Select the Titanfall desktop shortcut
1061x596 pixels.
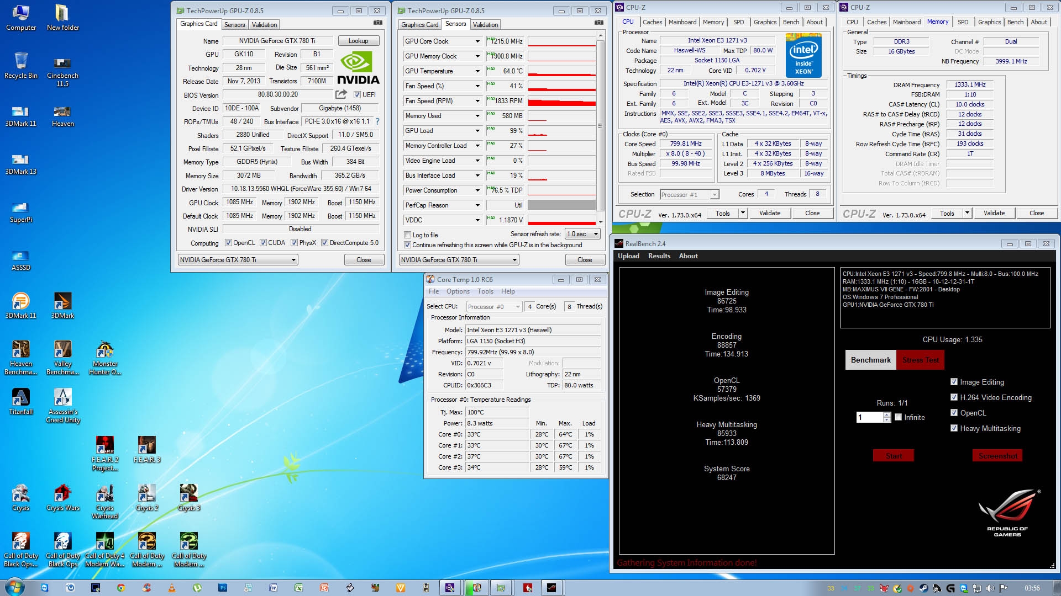tap(21, 402)
